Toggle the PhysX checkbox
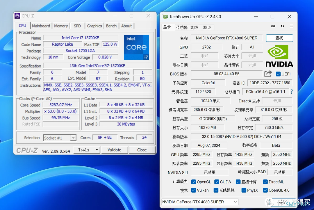The image size is (314, 210). point(244,190)
